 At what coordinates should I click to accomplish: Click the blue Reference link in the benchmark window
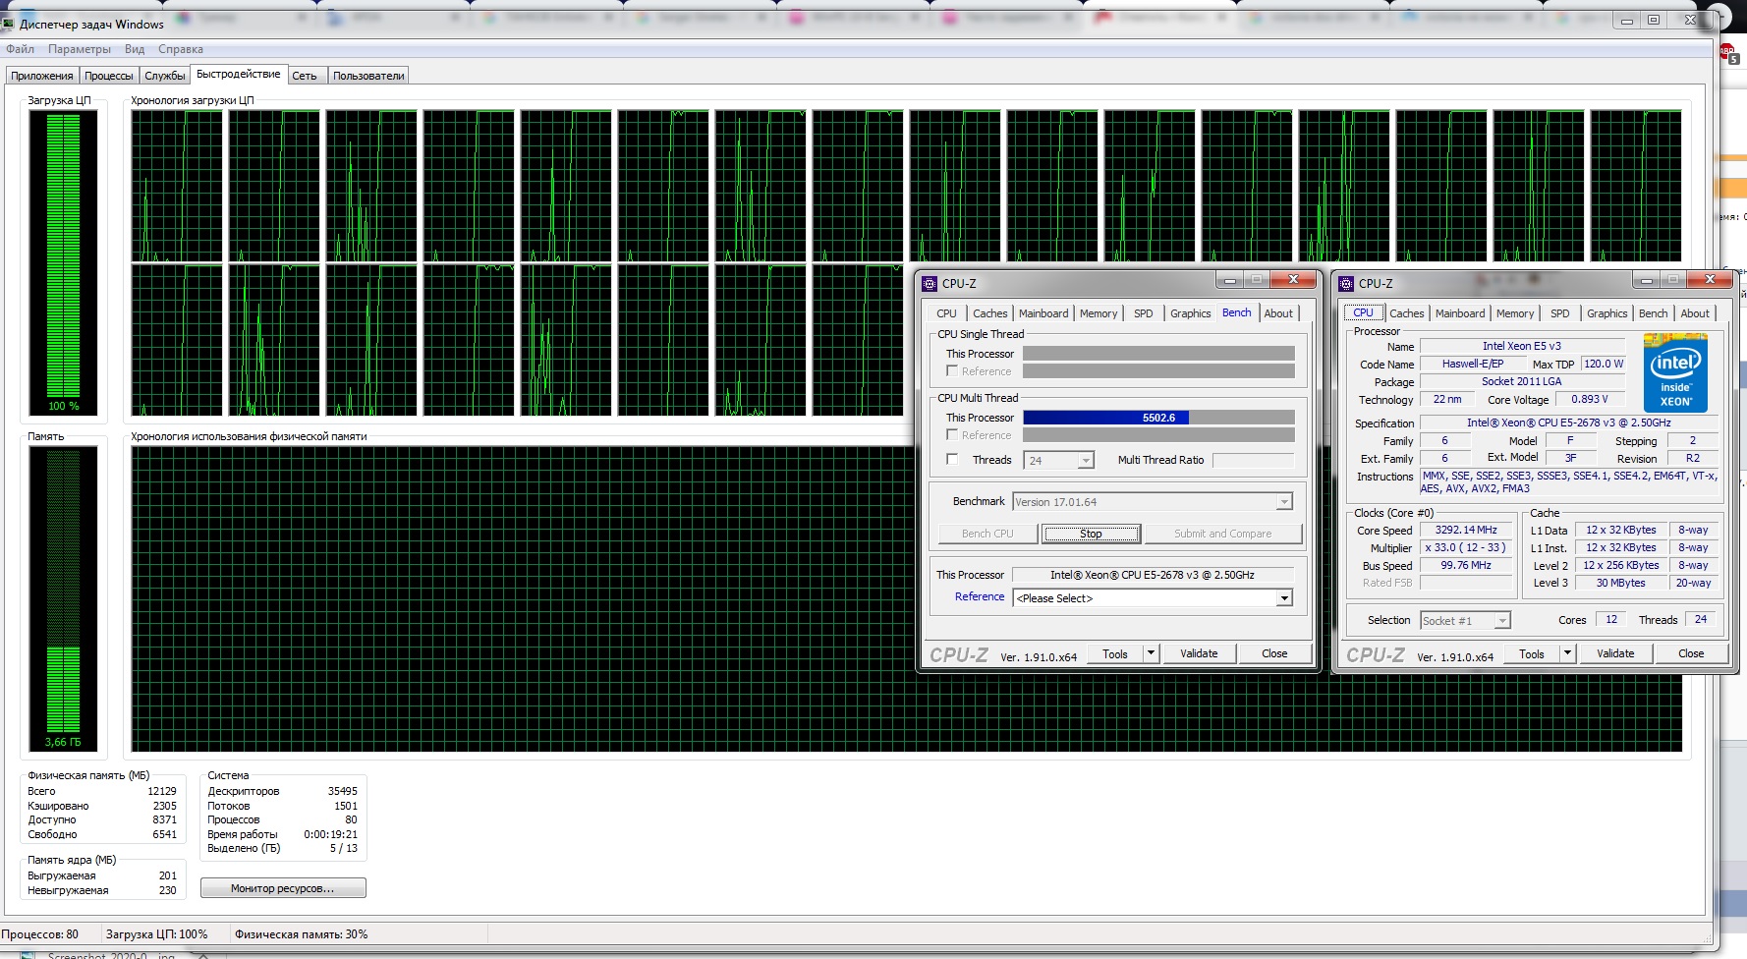pyautogui.click(x=980, y=596)
